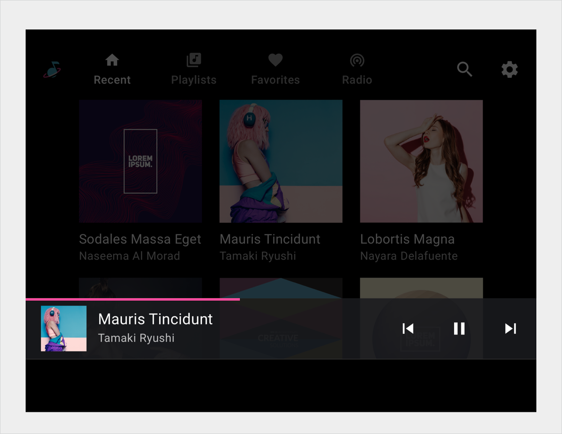Skip to the next track

[x=510, y=329]
